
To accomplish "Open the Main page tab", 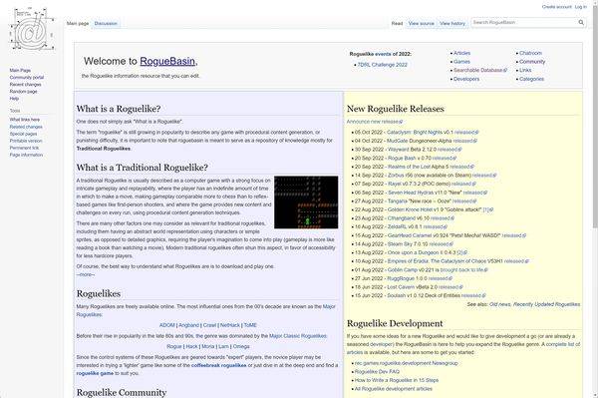I will tap(78, 24).
